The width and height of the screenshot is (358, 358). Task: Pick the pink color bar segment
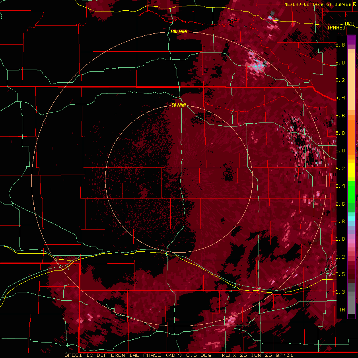351,241
